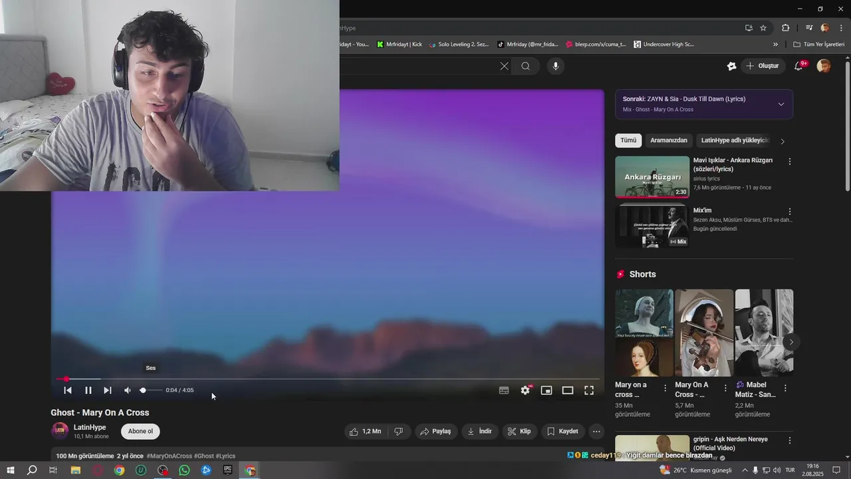Go to previous video in player controls
851x479 pixels.
pos(68,391)
